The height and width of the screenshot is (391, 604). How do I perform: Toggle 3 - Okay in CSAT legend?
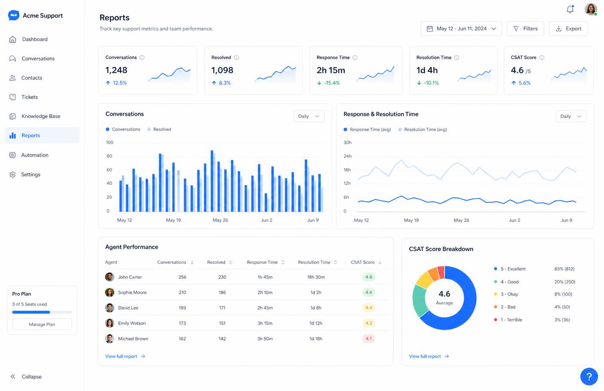pyautogui.click(x=506, y=294)
